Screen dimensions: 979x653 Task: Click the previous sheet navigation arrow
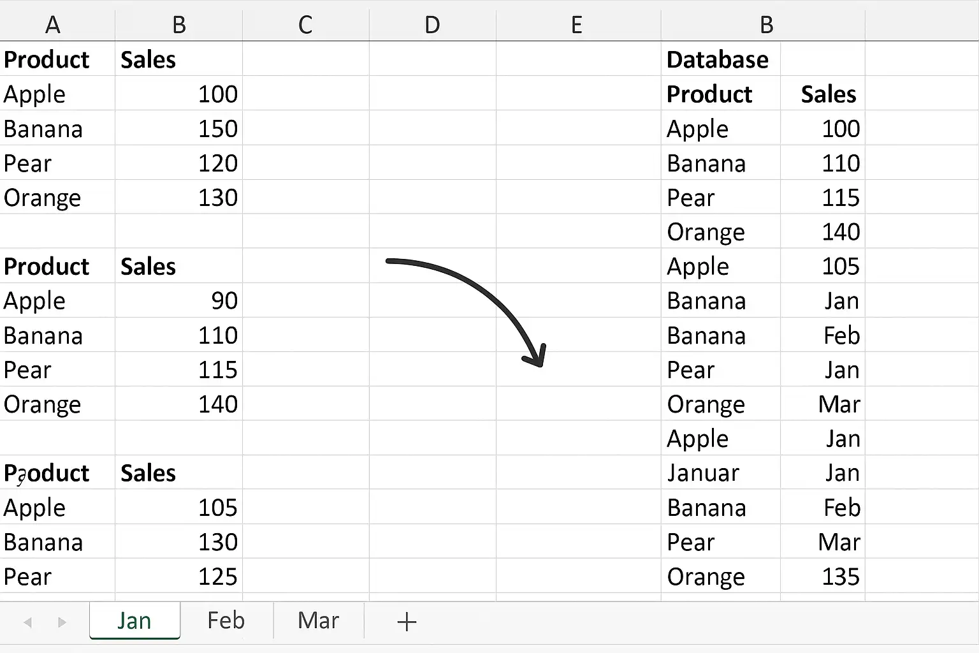[27, 622]
